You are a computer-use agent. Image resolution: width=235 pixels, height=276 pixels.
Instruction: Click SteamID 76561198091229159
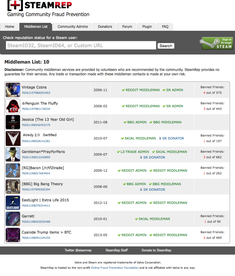pyautogui.click(x=36, y=238)
